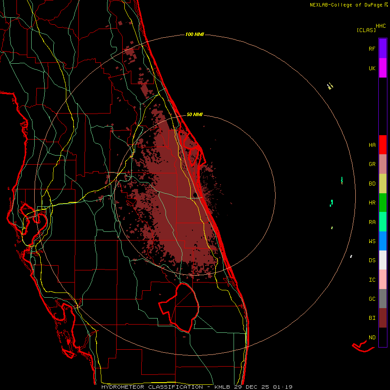Click the "BD" legend label text
The image size is (390, 390).
tap(372, 184)
